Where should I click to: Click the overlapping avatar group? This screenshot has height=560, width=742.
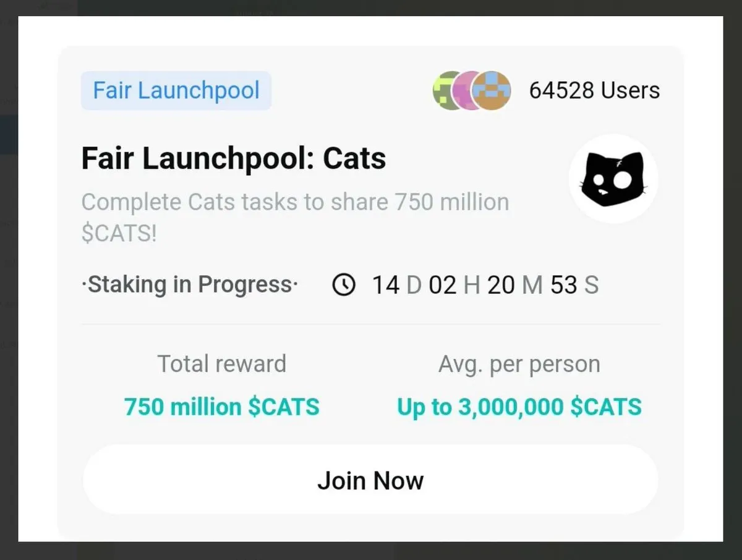point(471,90)
